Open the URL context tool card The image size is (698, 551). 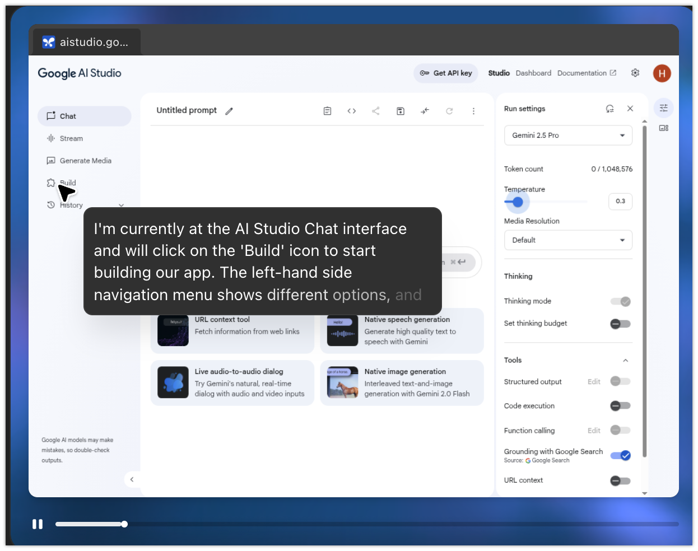232,331
